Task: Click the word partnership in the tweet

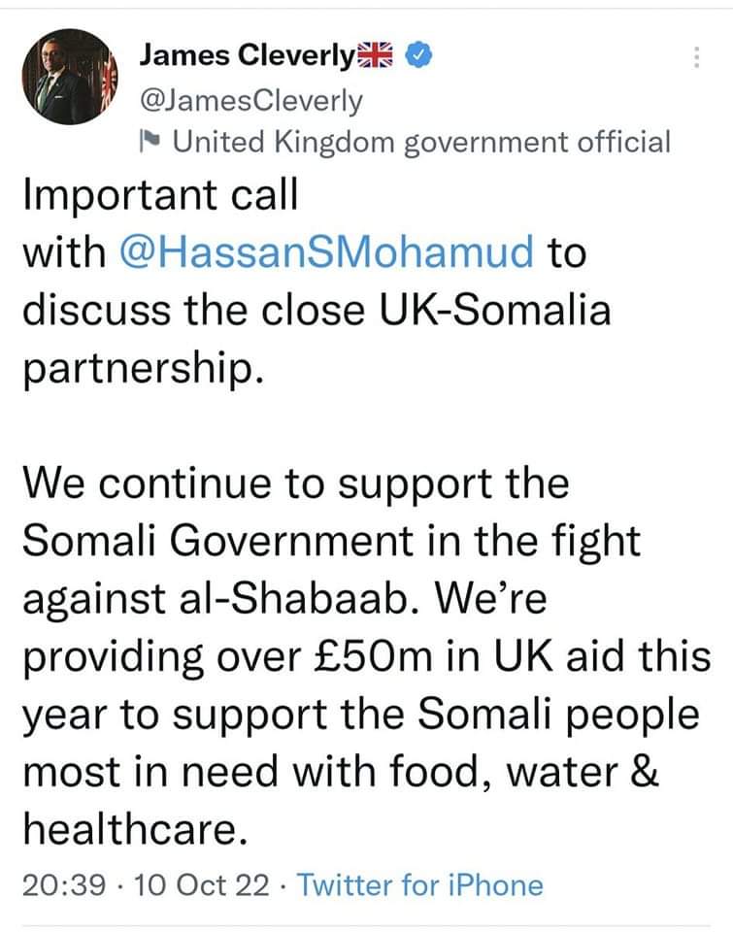Action: pyautogui.click(x=144, y=370)
